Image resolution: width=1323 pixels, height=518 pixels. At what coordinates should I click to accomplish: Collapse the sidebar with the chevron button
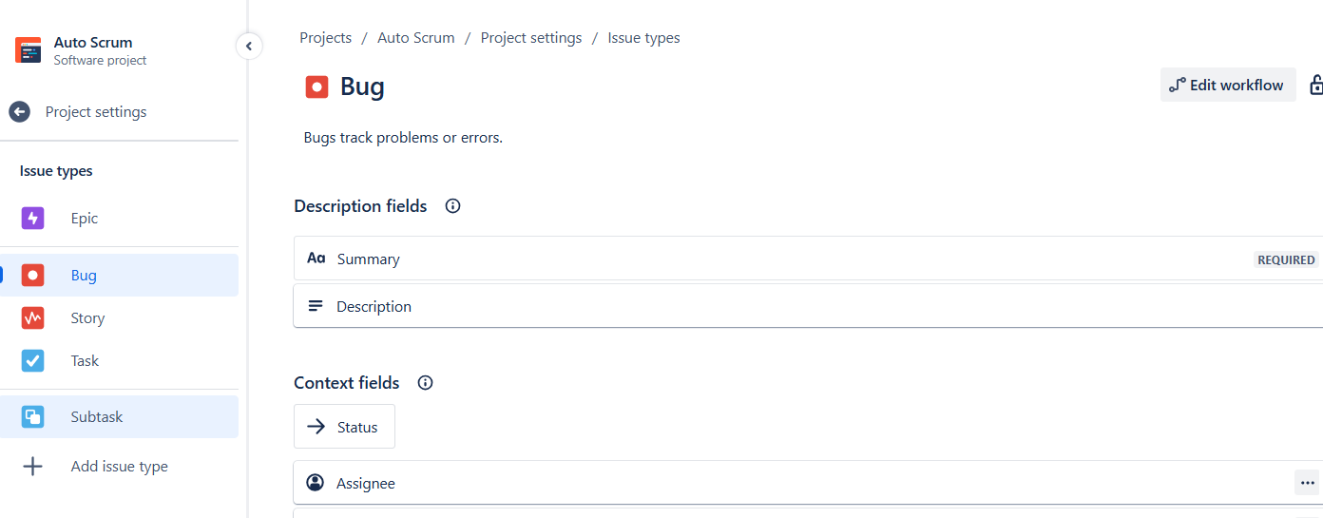[x=249, y=46]
